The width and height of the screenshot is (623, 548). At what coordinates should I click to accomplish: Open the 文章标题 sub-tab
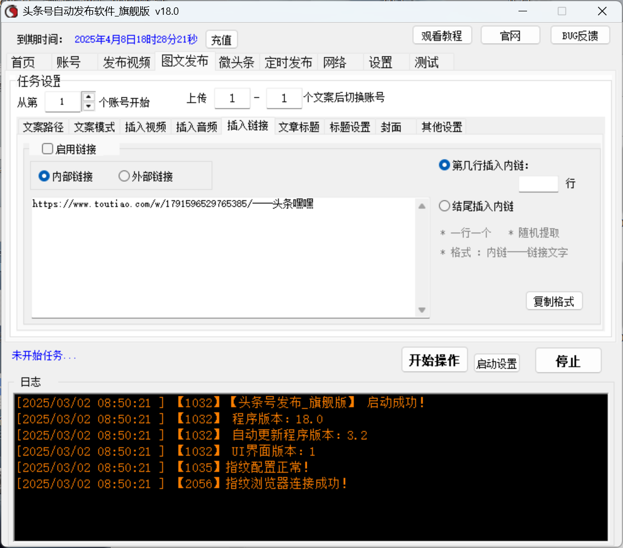pos(299,127)
